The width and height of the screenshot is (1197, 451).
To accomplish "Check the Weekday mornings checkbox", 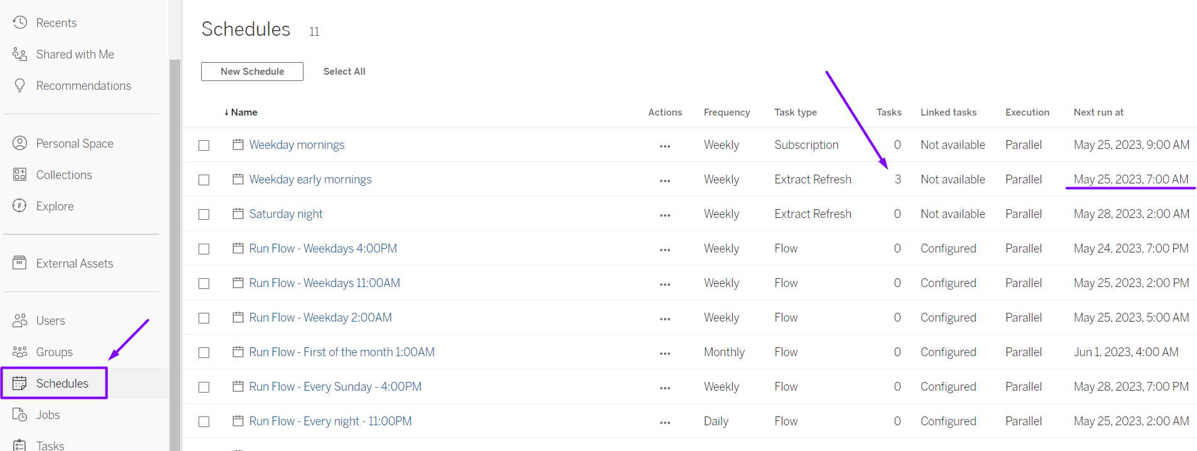I will (204, 145).
